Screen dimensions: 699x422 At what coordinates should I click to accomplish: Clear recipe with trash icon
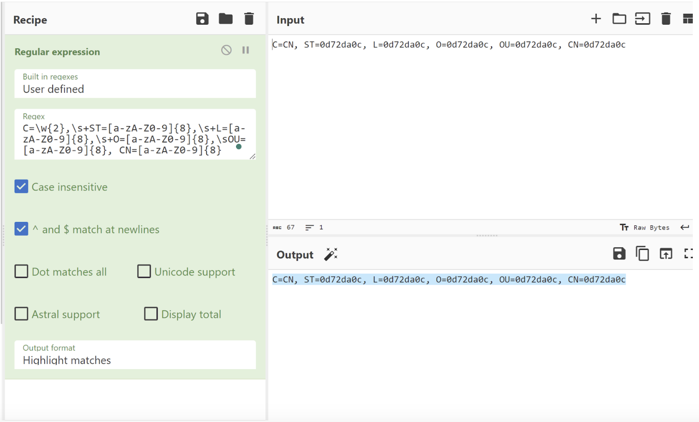point(249,19)
